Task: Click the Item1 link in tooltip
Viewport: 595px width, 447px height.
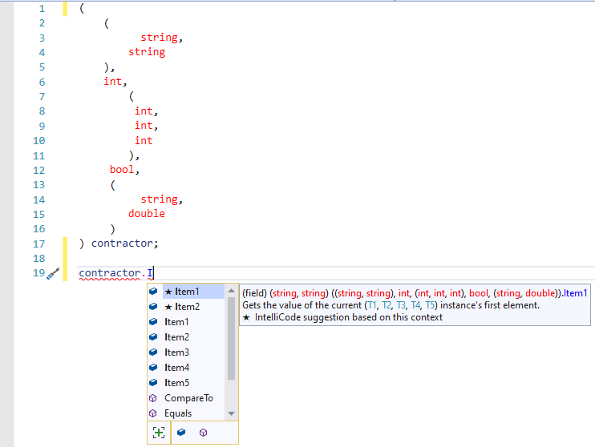Action: 575,293
